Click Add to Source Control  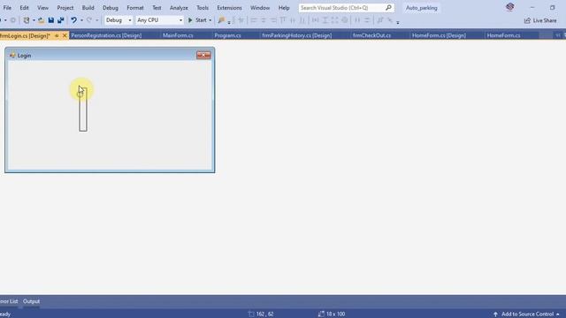[x=527, y=314]
